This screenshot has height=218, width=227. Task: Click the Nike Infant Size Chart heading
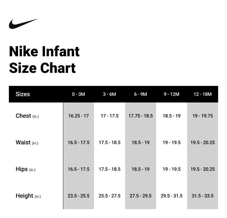(x=44, y=60)
